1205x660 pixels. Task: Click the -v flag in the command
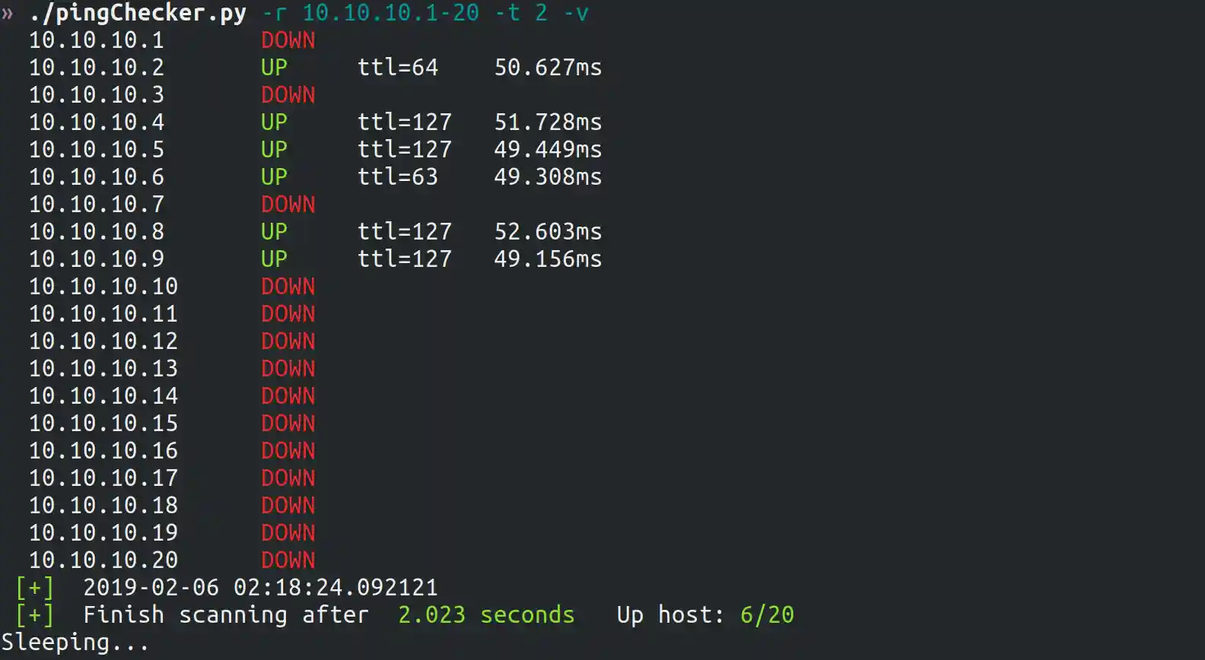point(576,13)
